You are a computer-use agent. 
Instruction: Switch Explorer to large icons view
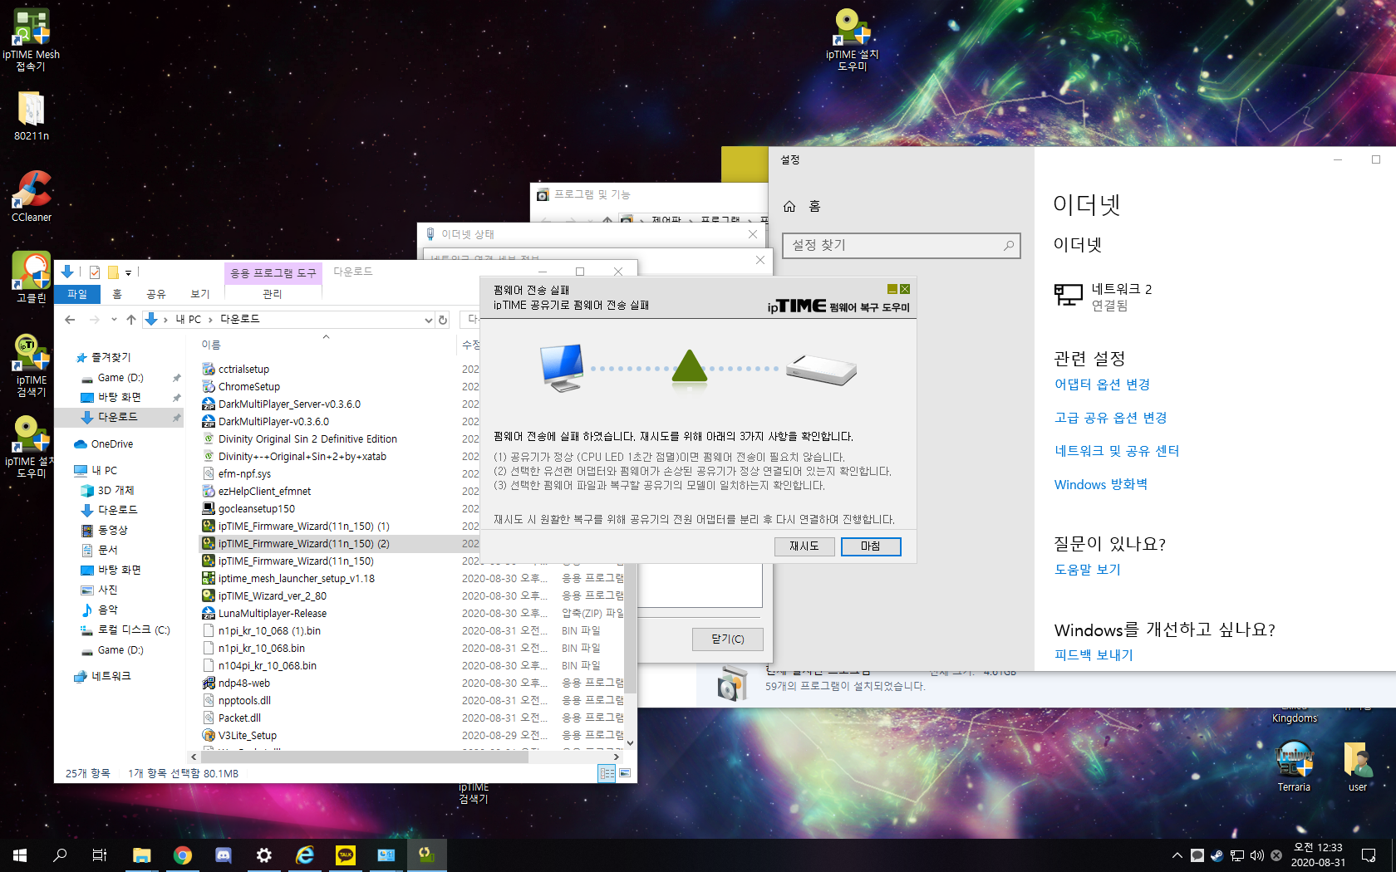(625, 773)
